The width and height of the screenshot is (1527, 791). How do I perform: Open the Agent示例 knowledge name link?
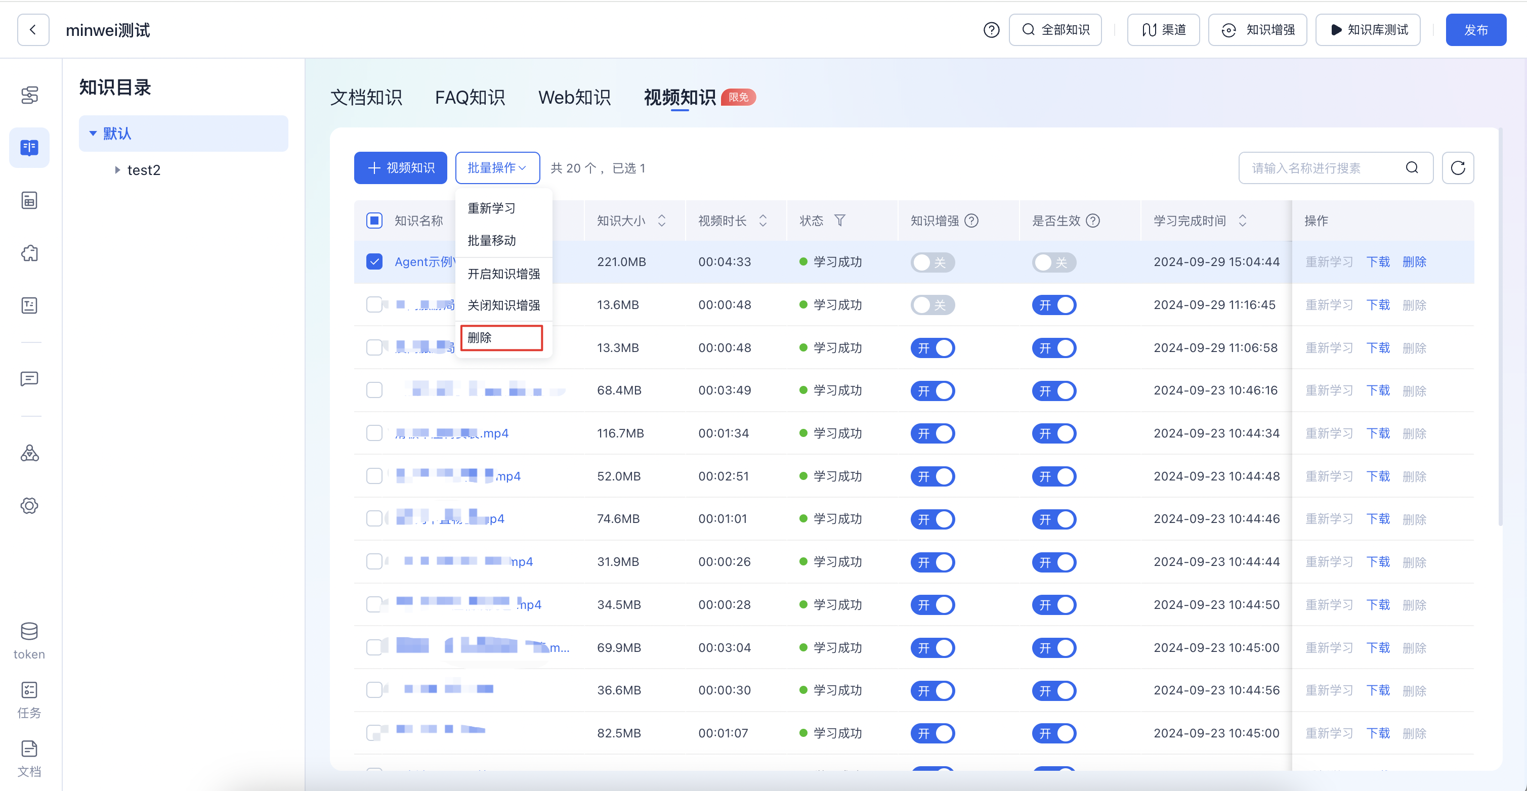point(425,262)
